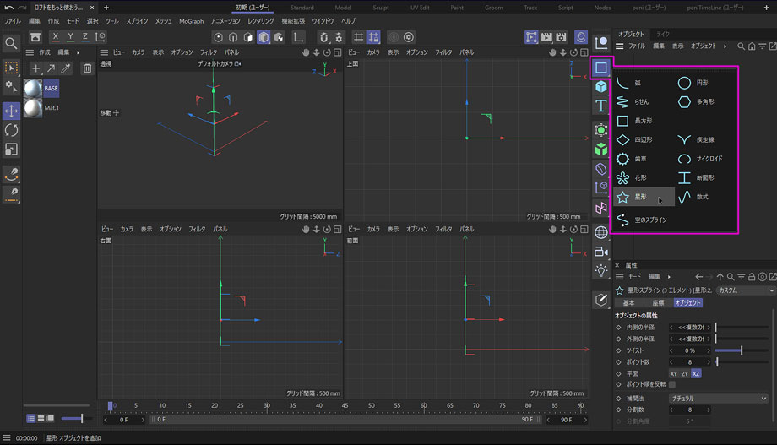Click the 分割数 value field

(689, 410)
